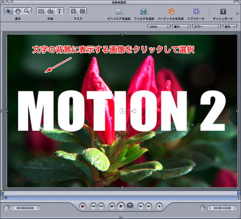Image resolution: width=241 pixels, height=219 pixels.
Task: Click the パーティクルを作成 particle icon
Action: tap(171, 12)
